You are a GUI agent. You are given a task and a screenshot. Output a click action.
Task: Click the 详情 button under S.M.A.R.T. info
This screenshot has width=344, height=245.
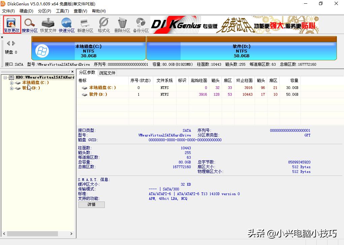[x=91, y=205]
